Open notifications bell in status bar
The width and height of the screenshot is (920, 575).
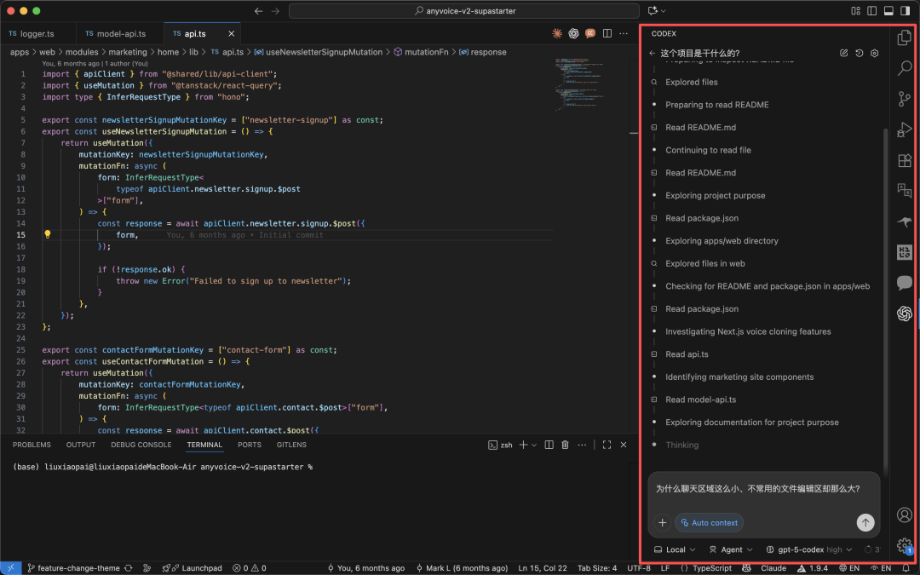point(906,567)
